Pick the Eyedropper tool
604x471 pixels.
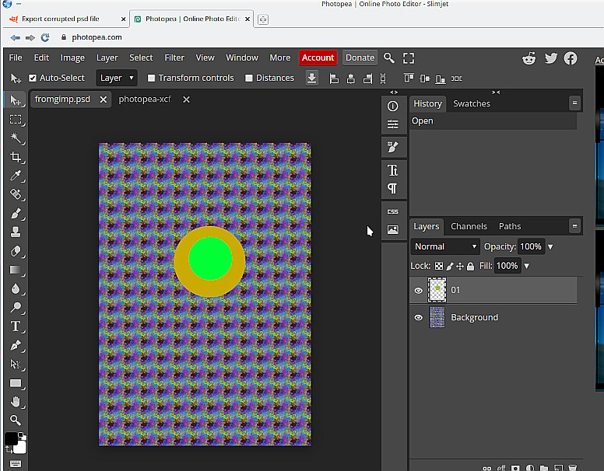point(15,176)
